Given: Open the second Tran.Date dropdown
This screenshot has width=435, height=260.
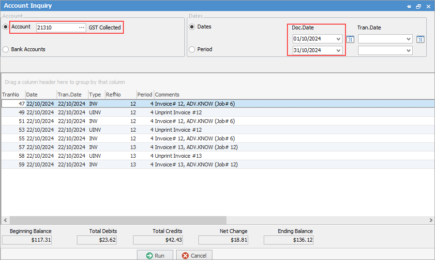Looking at the screenshot, I should point(408,51).
